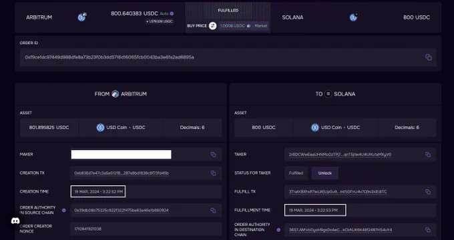Click the Arbitrum logo in the FROM header
This screenshot has height=240, width=454.
(116, 94)
